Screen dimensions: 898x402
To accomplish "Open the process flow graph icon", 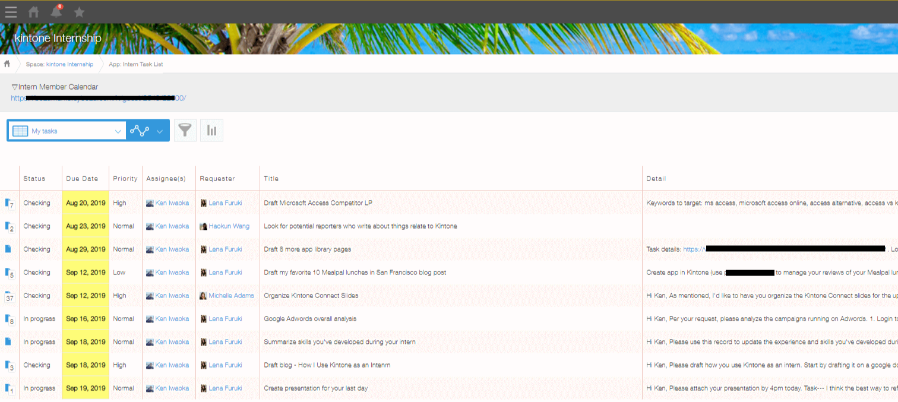I will point(140,131).
